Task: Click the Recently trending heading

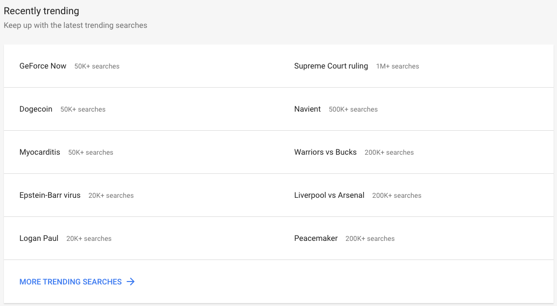Action: point(41,10)
